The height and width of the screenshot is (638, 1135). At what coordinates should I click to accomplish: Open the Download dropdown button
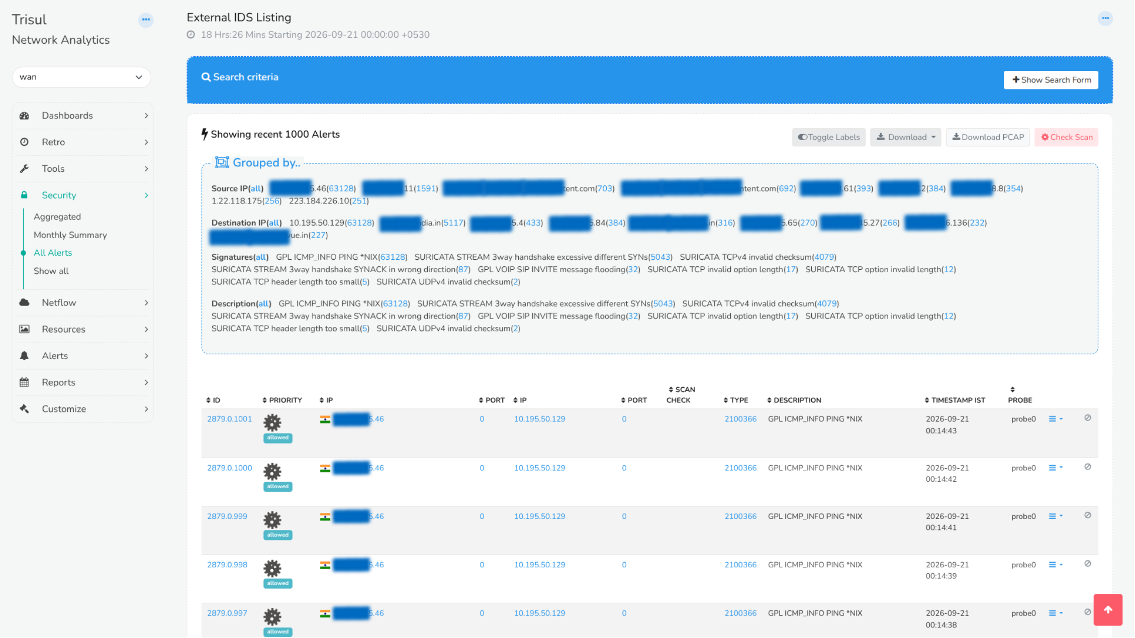pyautogui.click(x=906, y=137)
